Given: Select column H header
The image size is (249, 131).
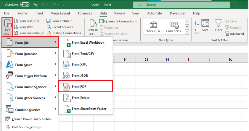Looking at the screenshot, I should [167, 60].
